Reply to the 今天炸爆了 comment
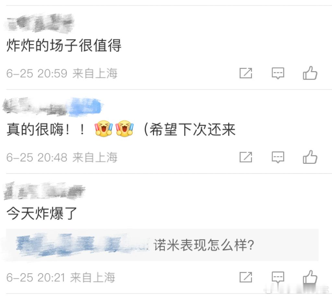The height and width of the screenshot is (297, 332). click(278, 277)
